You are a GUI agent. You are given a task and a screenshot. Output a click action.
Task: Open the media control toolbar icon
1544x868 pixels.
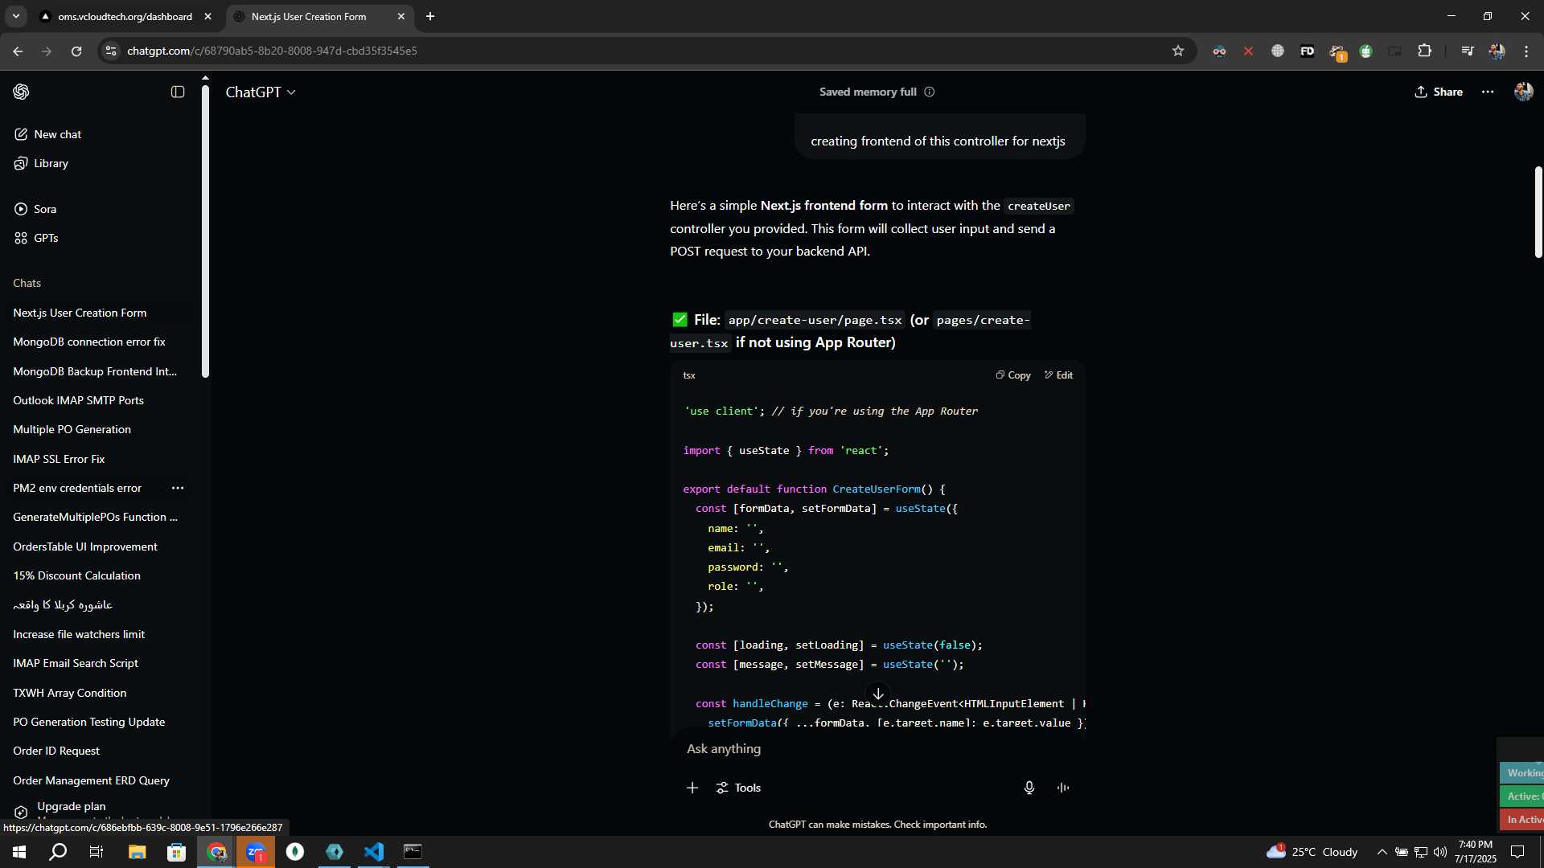point(1468,51)
